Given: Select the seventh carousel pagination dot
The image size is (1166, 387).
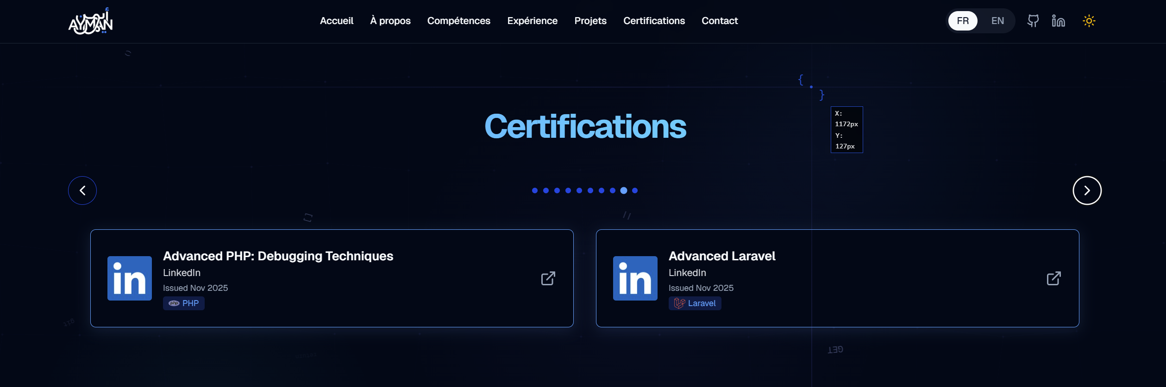Looking at the screenshot, I should (602, 190).
